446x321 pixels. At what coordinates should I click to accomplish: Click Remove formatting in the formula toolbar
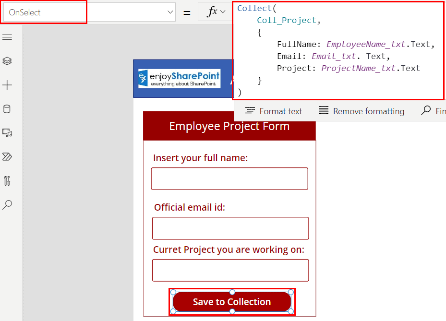(362, 111)
